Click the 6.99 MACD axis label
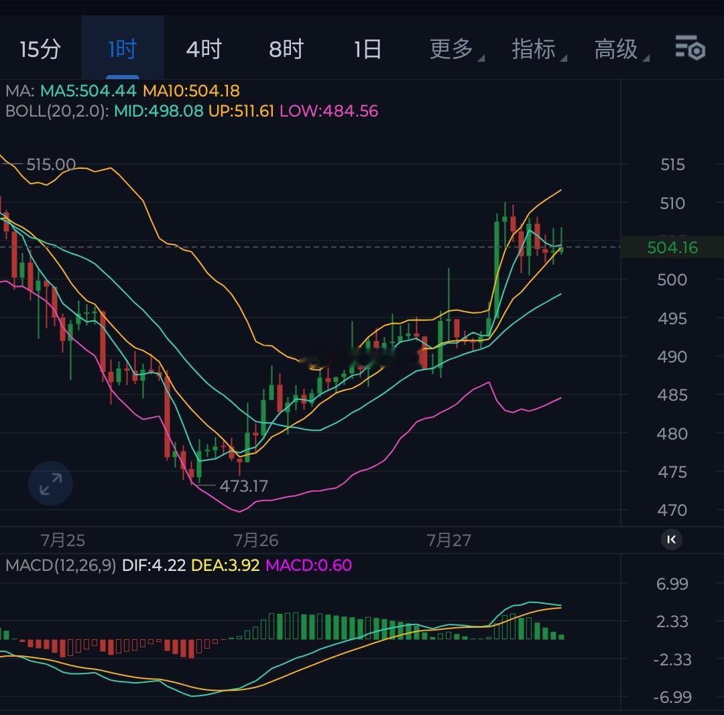The width and height of the screenshot is (724, 715). coord(672,584)
